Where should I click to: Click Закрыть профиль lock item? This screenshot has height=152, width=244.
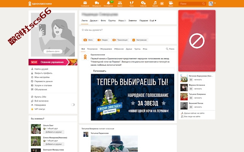click(x=42, y=73)
